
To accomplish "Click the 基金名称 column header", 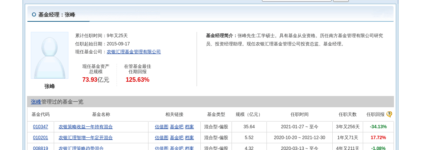I will pyautogui.click(x=101, y=114).
